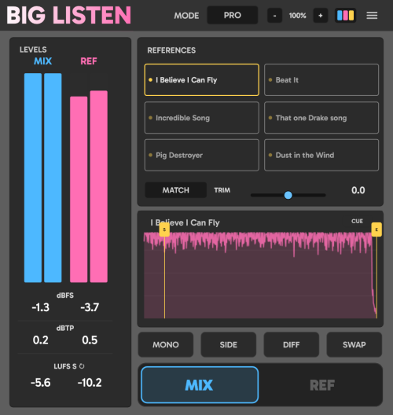Click MIX LUFS value -5.6
Screen dimensions: 393x415
coord(41,383)
